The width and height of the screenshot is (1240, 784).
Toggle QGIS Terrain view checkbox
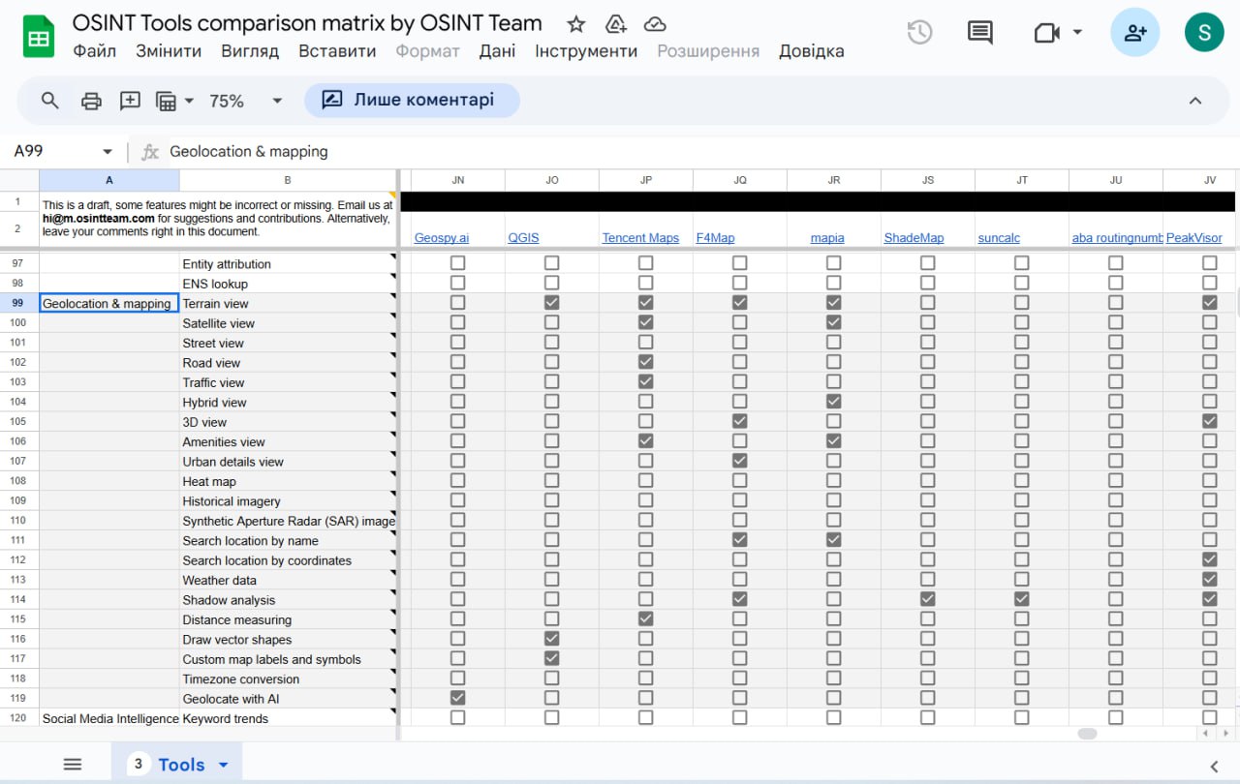coord(552,303)
